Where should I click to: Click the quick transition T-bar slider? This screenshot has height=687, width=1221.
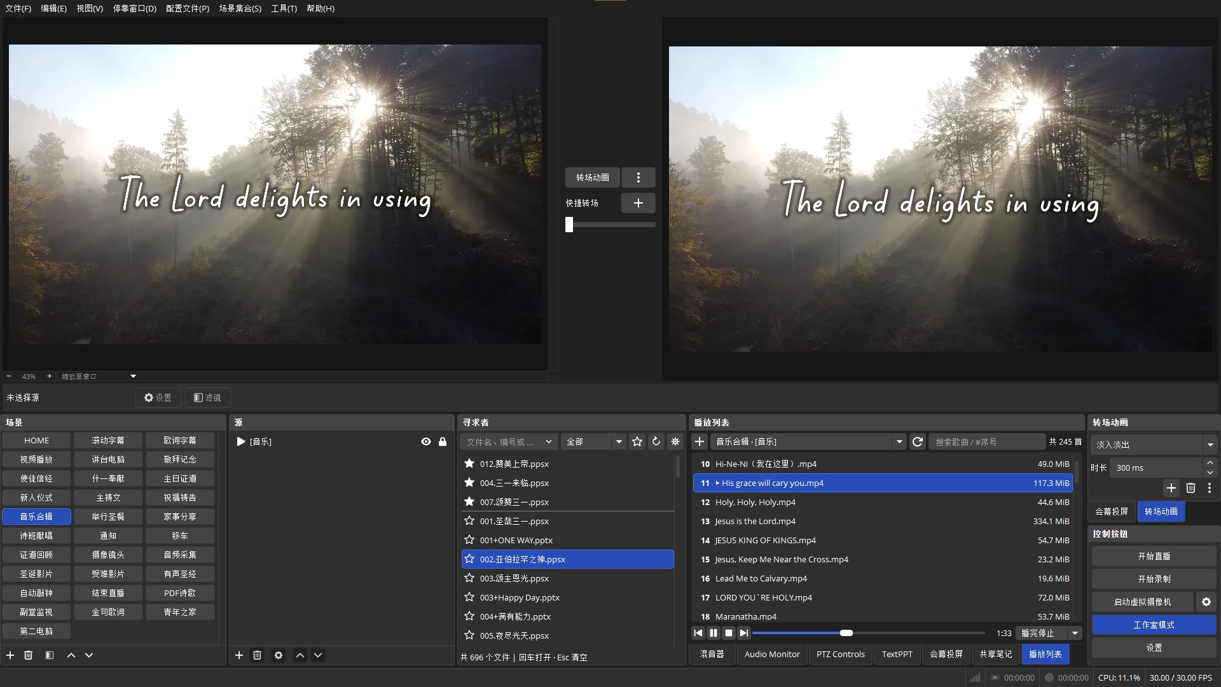tap(610, 225)
